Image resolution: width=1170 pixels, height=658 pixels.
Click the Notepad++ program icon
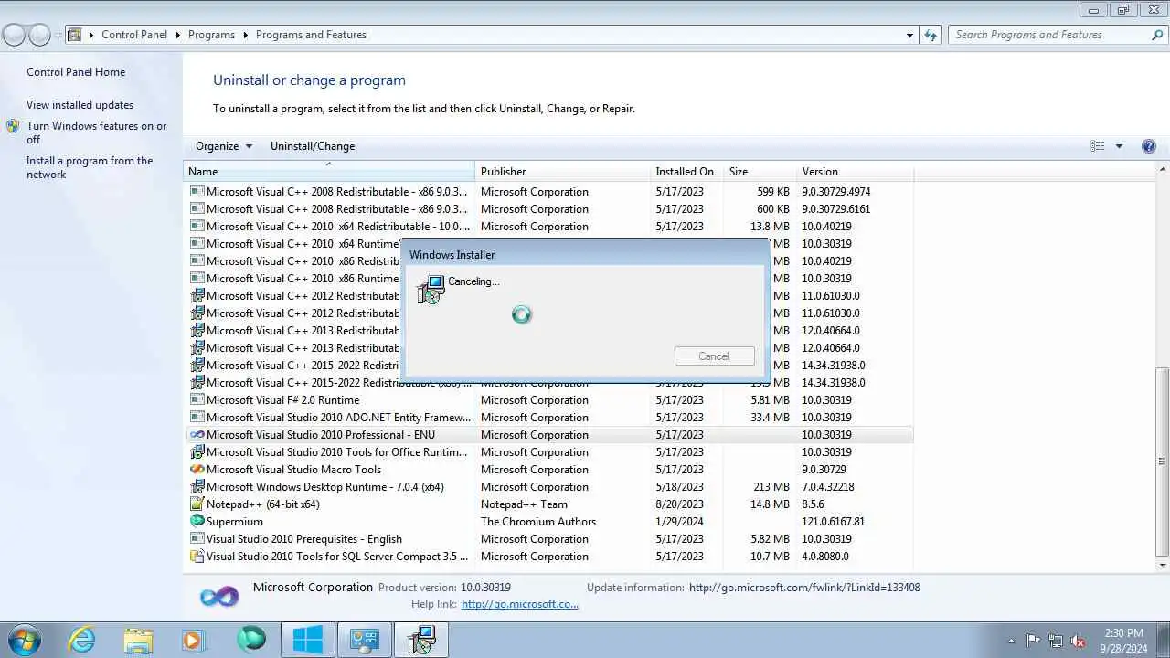(197, 504)
